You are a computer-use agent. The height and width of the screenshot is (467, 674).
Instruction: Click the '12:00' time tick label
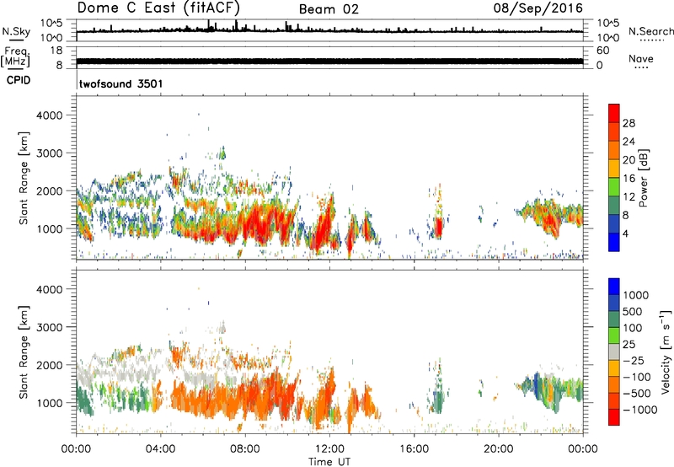point(329,449)
